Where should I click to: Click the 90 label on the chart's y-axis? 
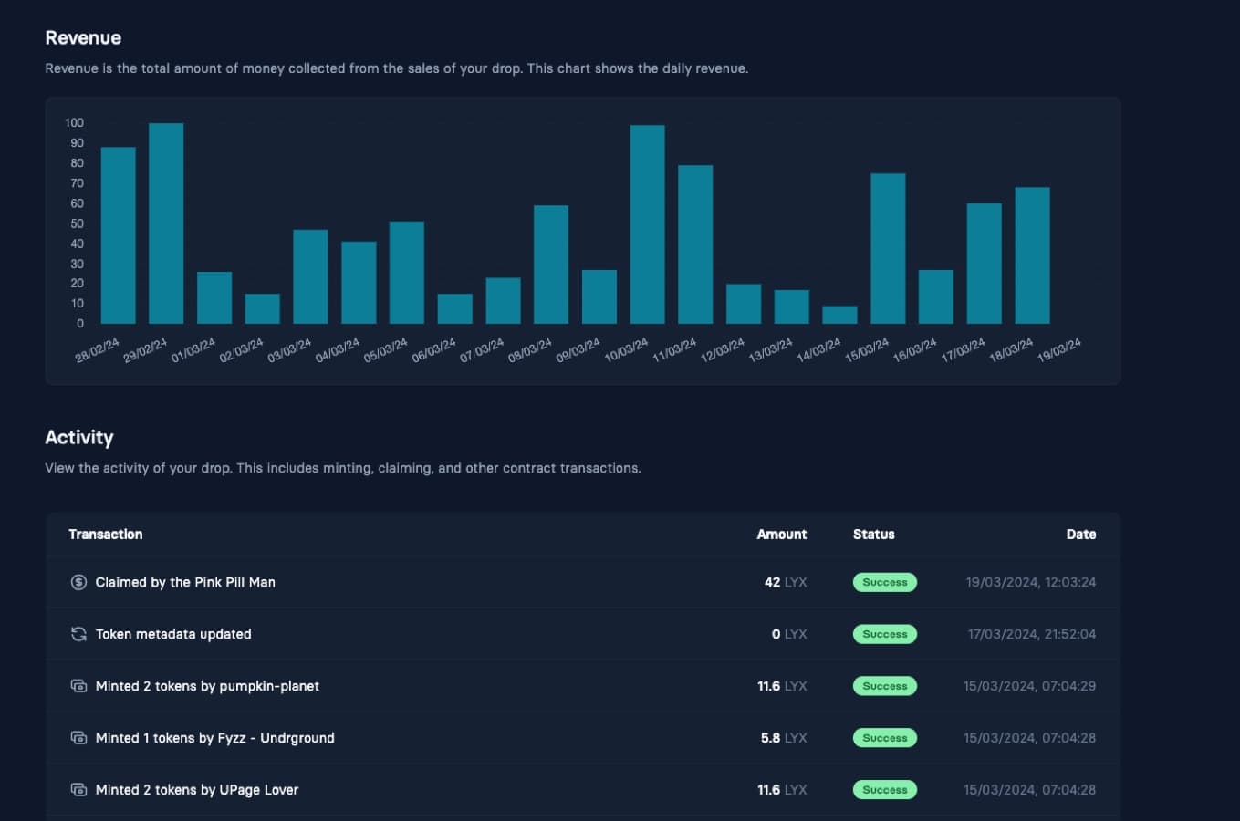click(x=77, y=143)
